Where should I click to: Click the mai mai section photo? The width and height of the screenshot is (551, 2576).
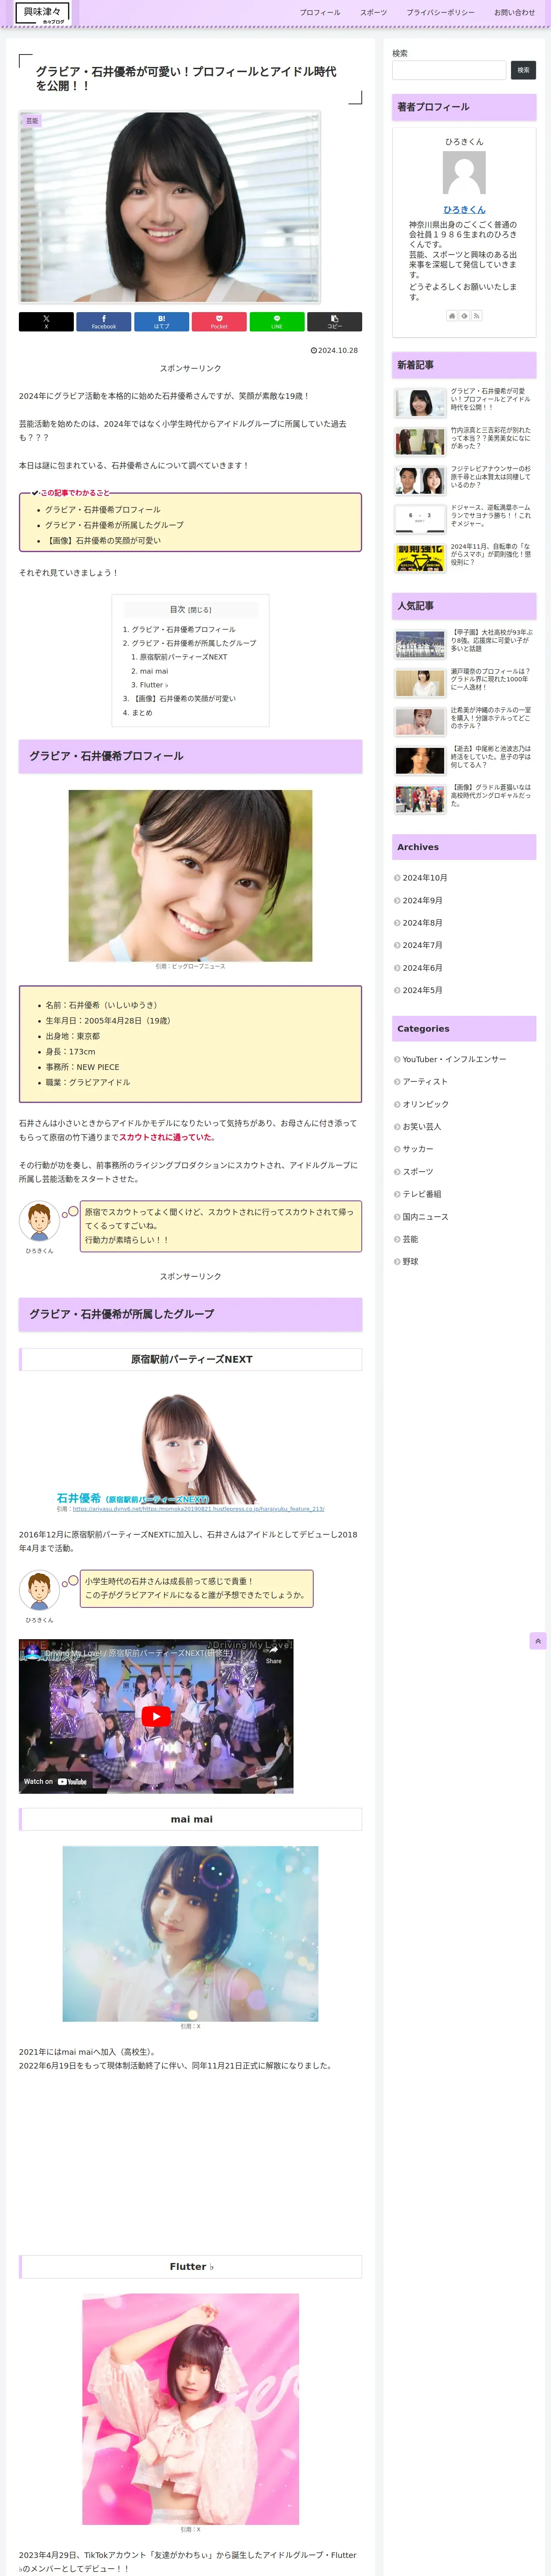(190, 1934)
